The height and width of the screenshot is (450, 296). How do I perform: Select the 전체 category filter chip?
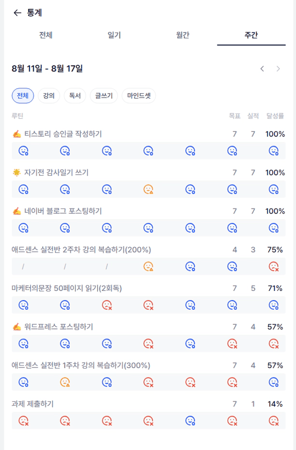23,96
